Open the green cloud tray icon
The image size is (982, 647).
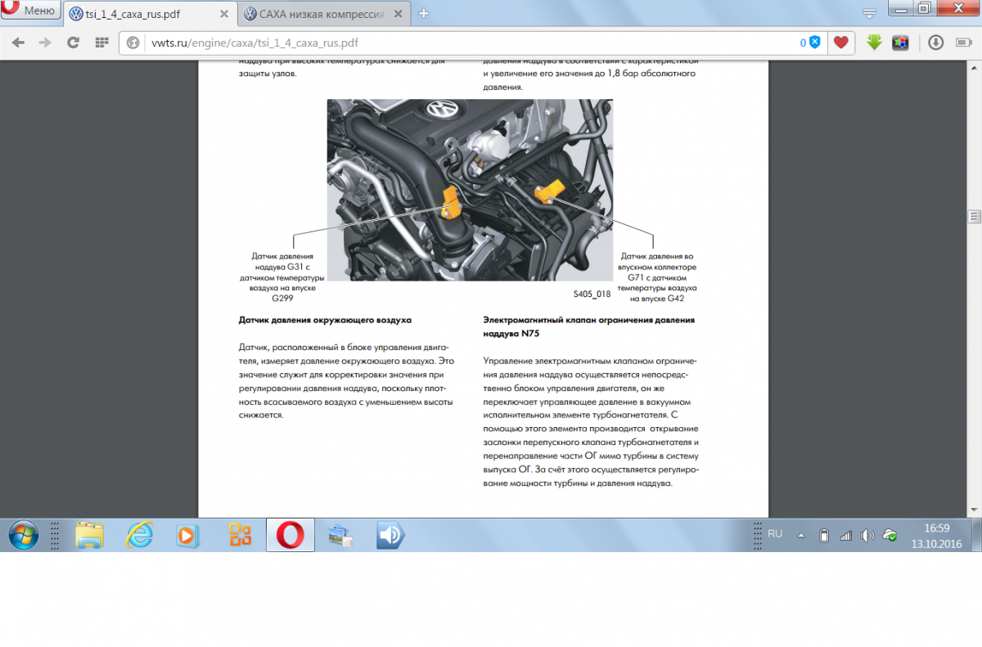tap(890, 536)
